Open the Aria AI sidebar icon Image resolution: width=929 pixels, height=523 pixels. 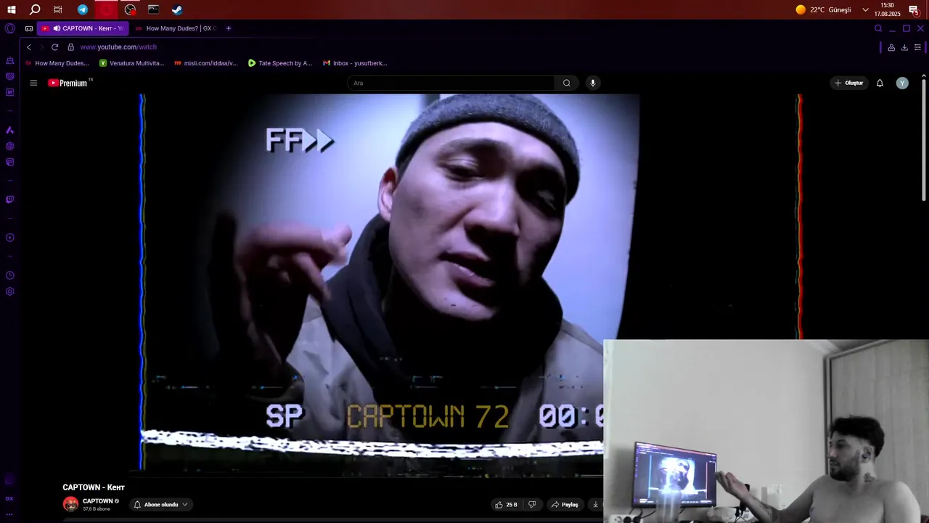tap(9, 130)
